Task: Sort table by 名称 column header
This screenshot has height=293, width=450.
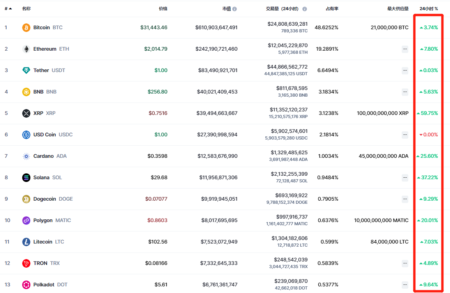Action: (x=26, y=9)
